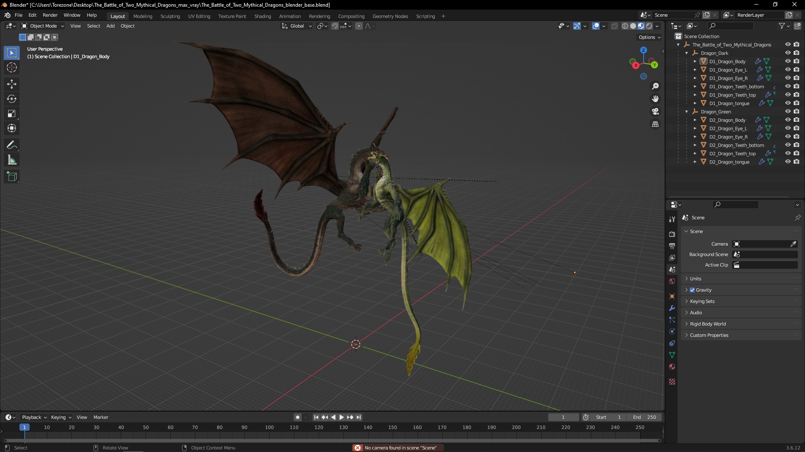Click the outliner filter funnel button
The width and height of the screenshot is (805, 452).
[782, 26]
